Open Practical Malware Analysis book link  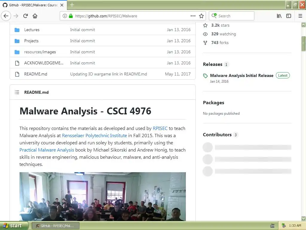pyautogui.click(x=47, y=150)
